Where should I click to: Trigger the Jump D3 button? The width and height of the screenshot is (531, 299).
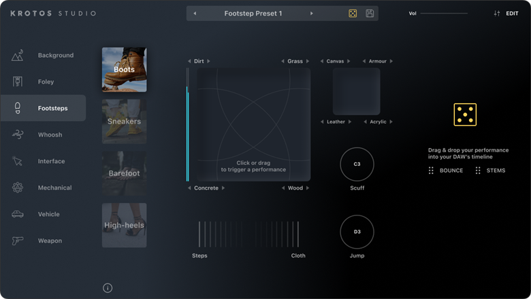point(357,232)
